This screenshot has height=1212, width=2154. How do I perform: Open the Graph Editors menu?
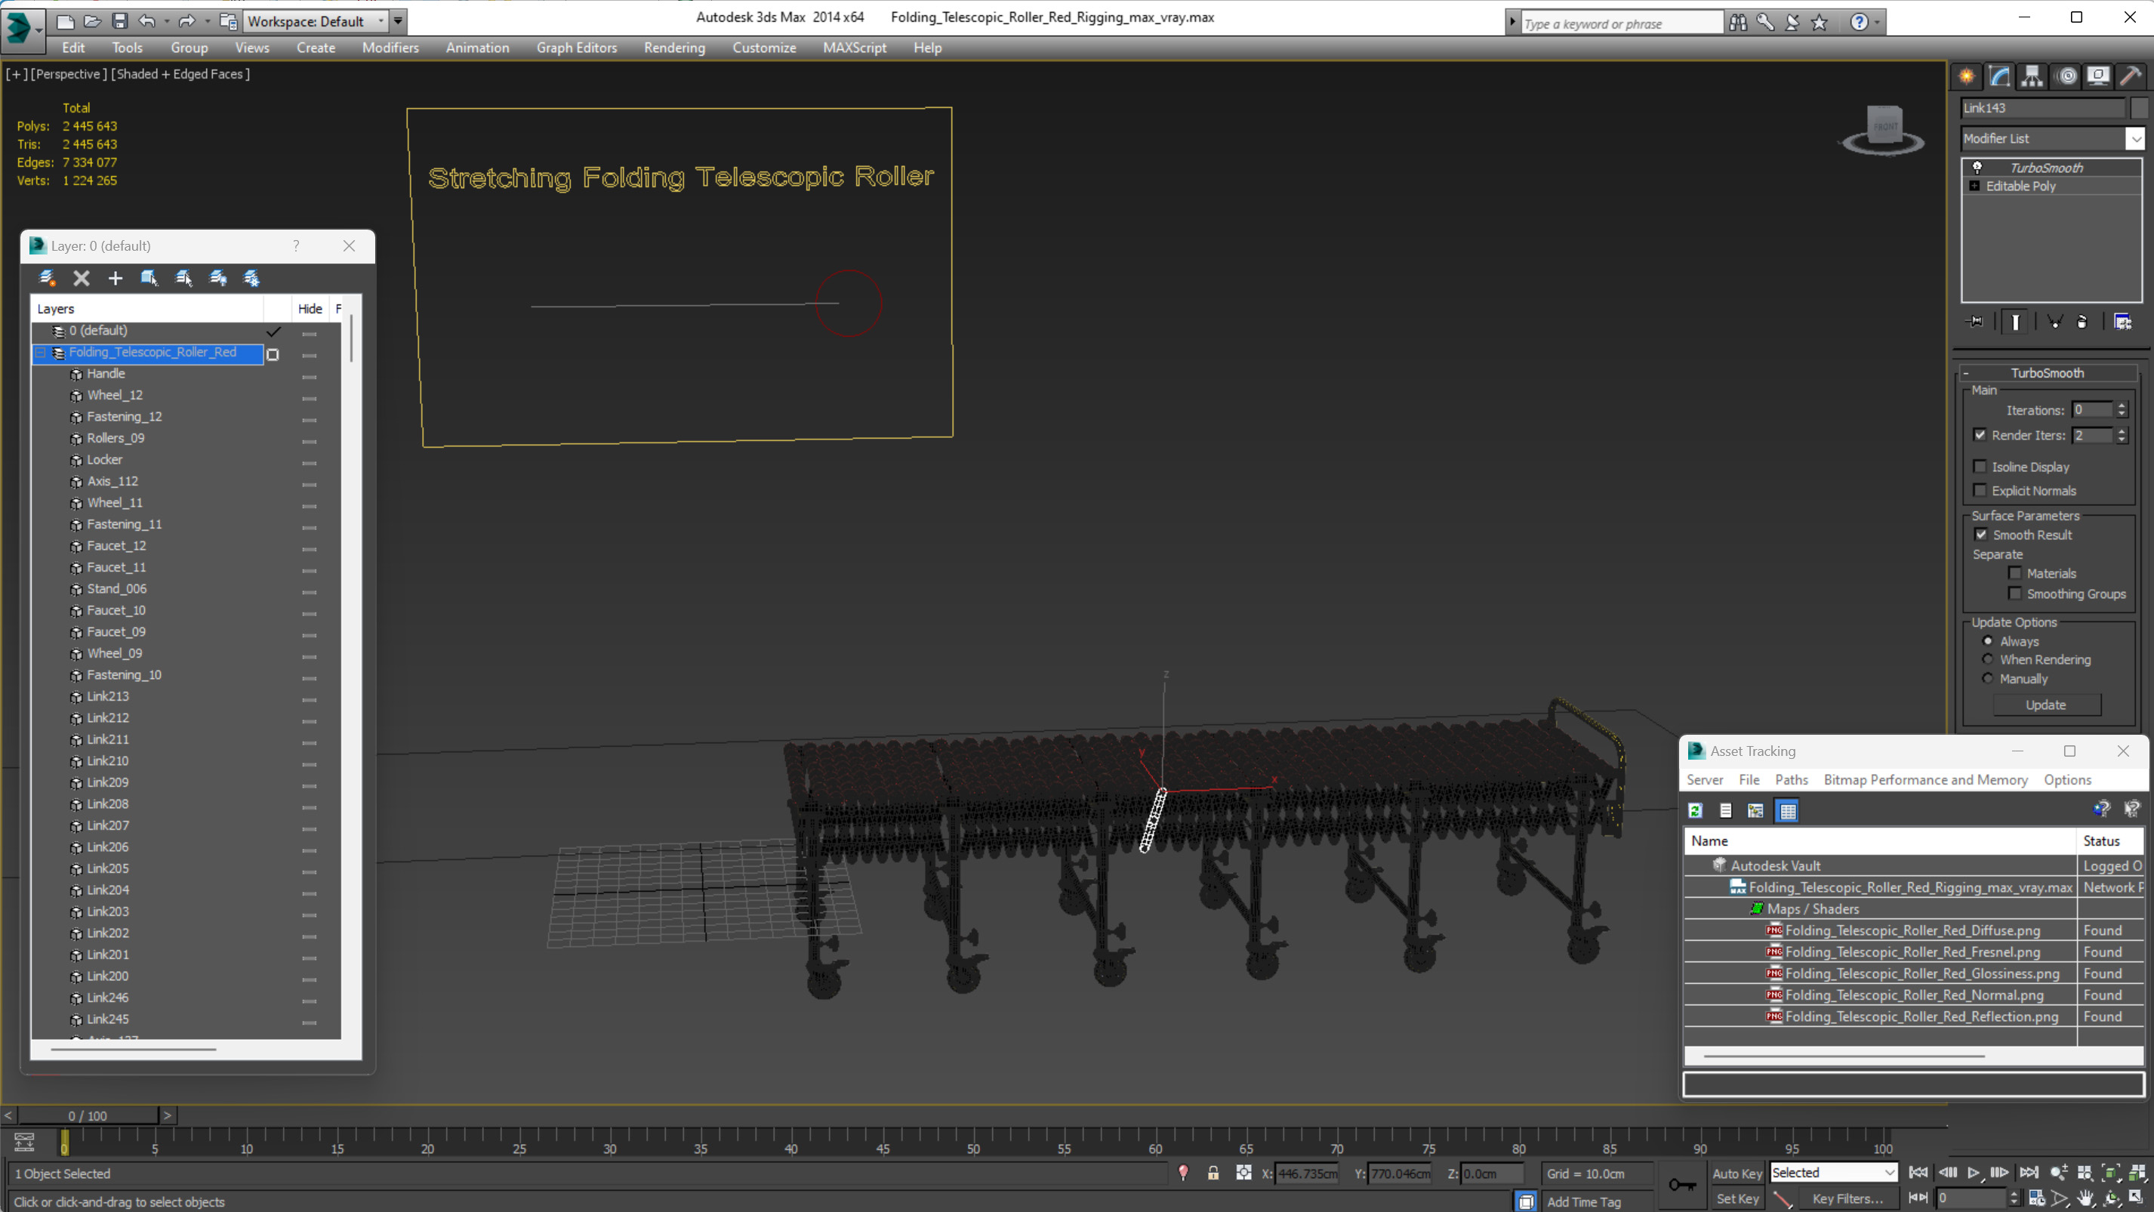click(x=576, y=48)
